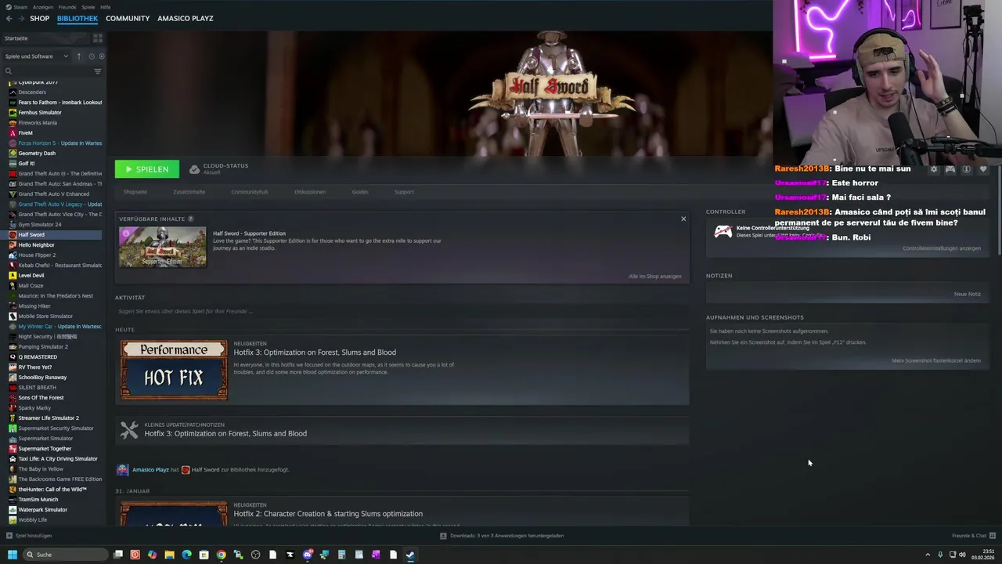This screenshot has height=564, width=1002.
Task: Go forward with the right arrow
Action: (21, 18)
